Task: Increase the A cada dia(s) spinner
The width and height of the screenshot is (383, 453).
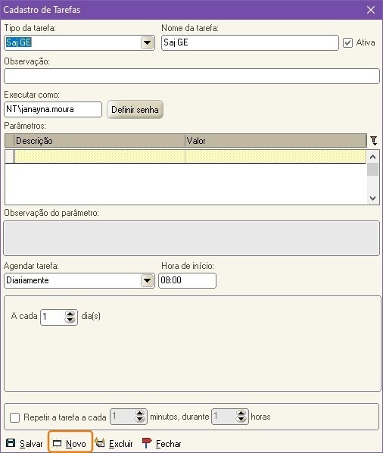Action: click(70, 314)
